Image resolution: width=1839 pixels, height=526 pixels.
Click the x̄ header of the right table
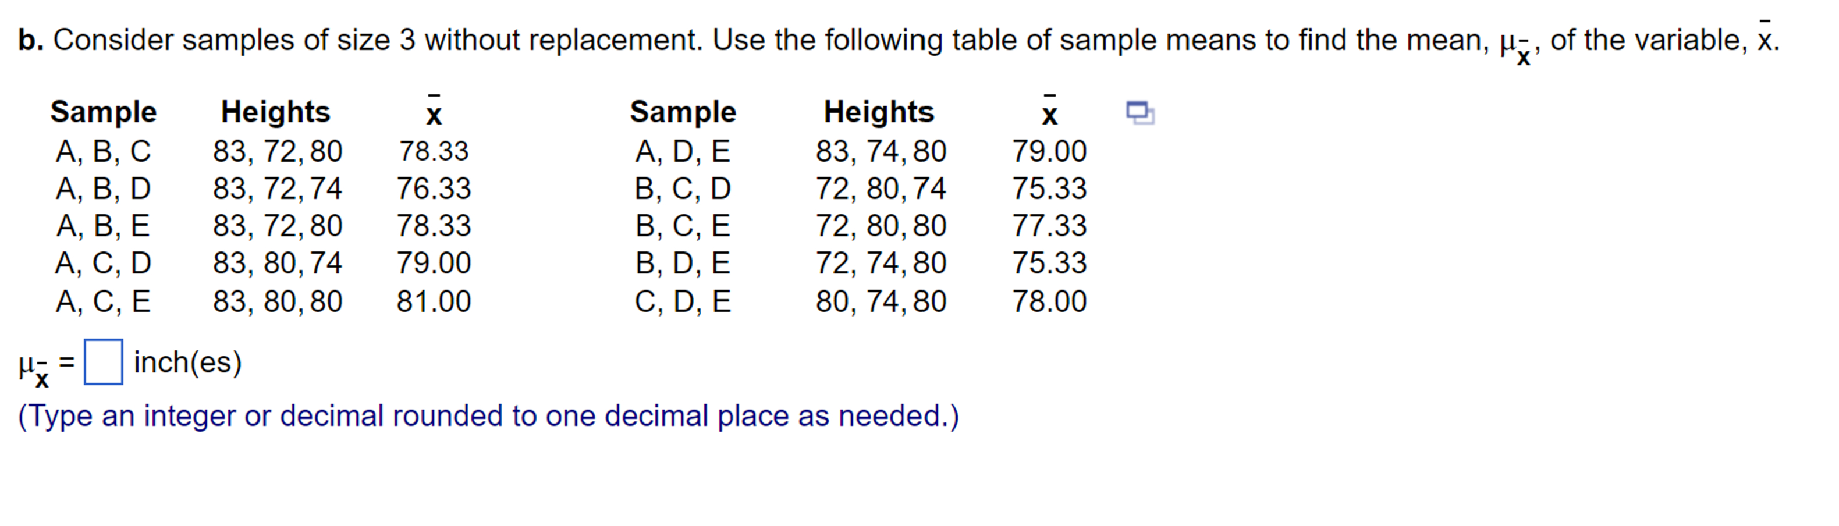point(1048,114)
